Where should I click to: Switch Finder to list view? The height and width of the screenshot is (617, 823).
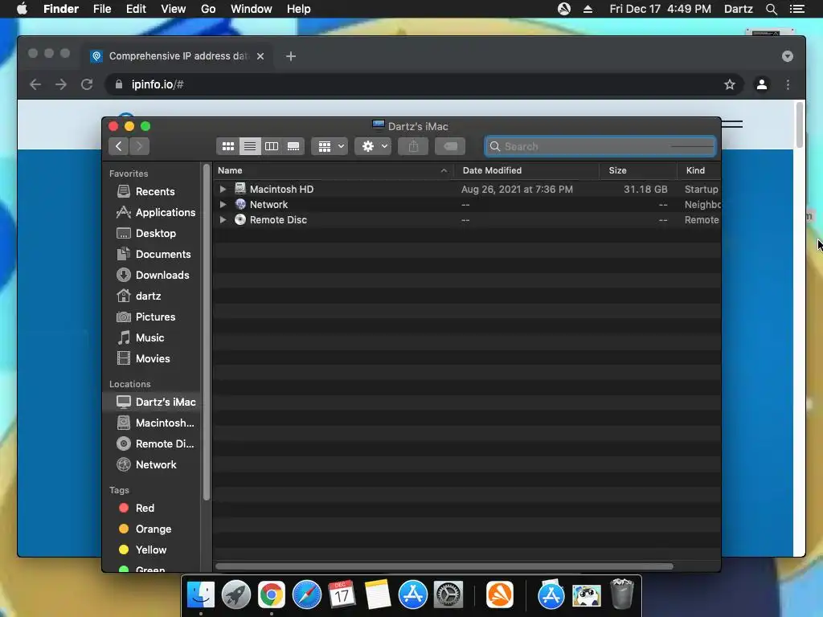coord(250,146)
